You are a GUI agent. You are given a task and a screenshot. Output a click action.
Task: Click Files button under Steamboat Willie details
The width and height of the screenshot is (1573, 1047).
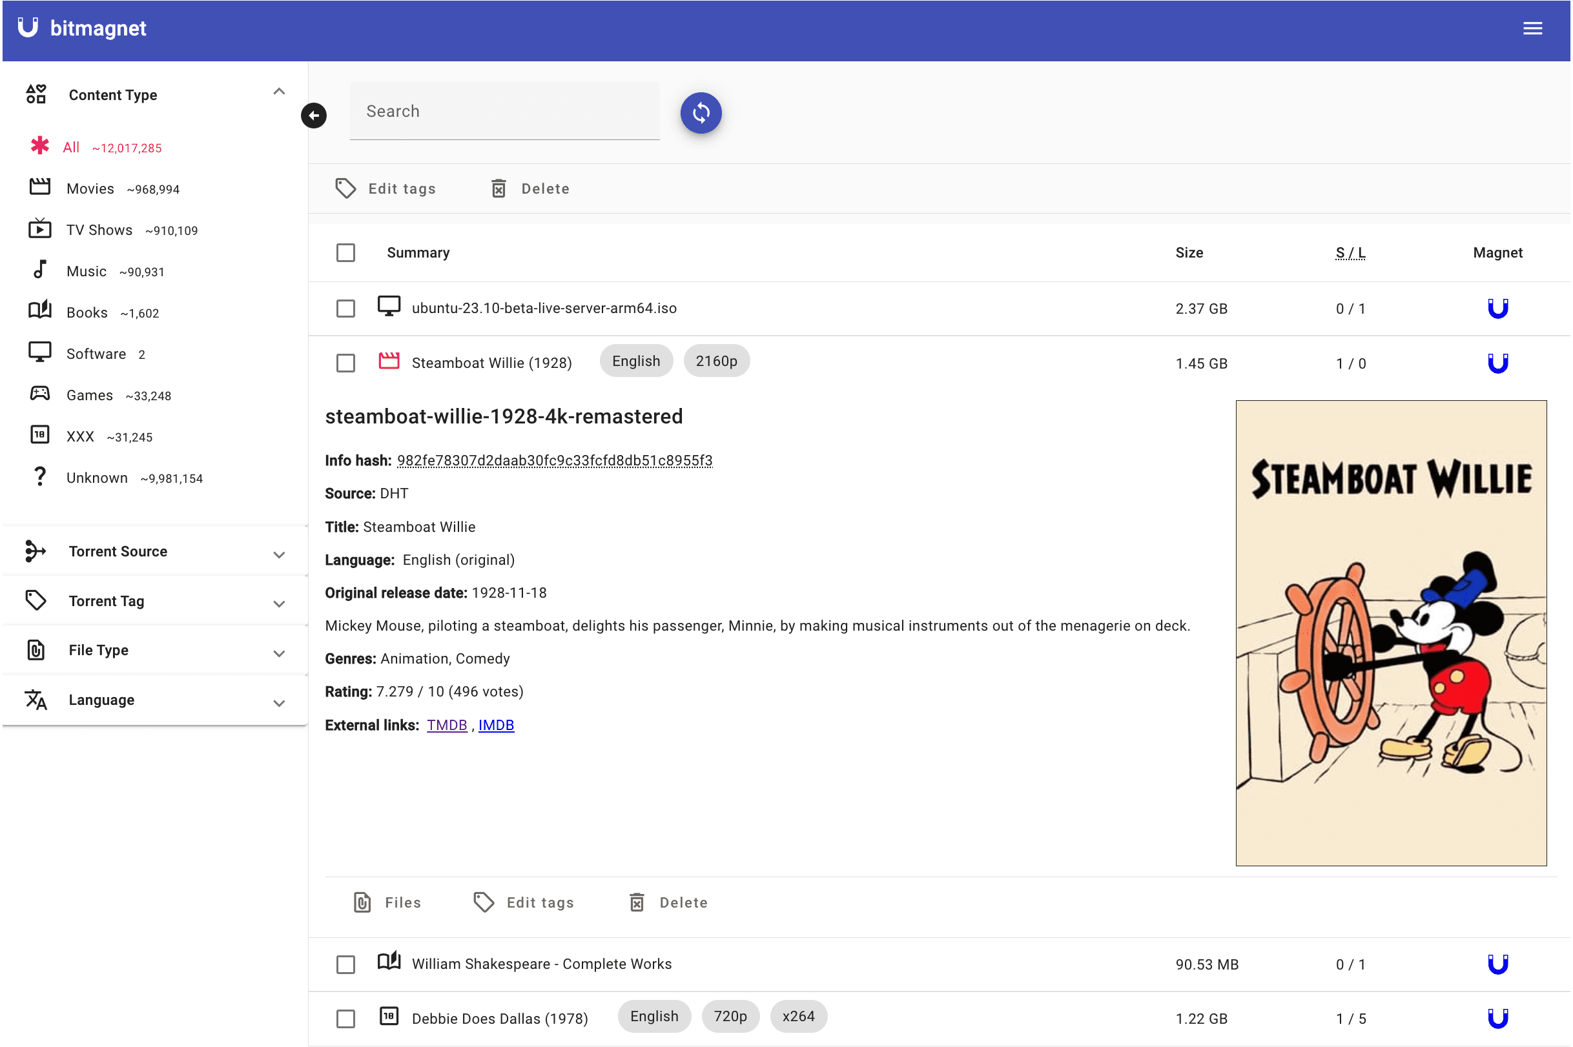point(388,903)
